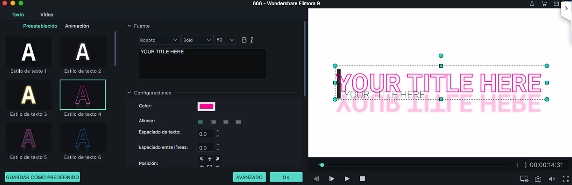This screenshot has height=185, width=572.
Task: Enter fullscreen preview mode
Action: [x=566, y=179]
